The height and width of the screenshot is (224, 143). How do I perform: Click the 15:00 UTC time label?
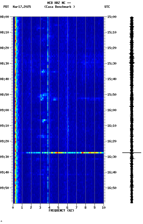pos(112,17)
